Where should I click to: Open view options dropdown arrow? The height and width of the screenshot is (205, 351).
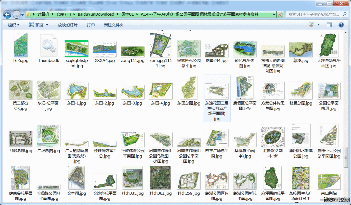(x=318, y=25)
